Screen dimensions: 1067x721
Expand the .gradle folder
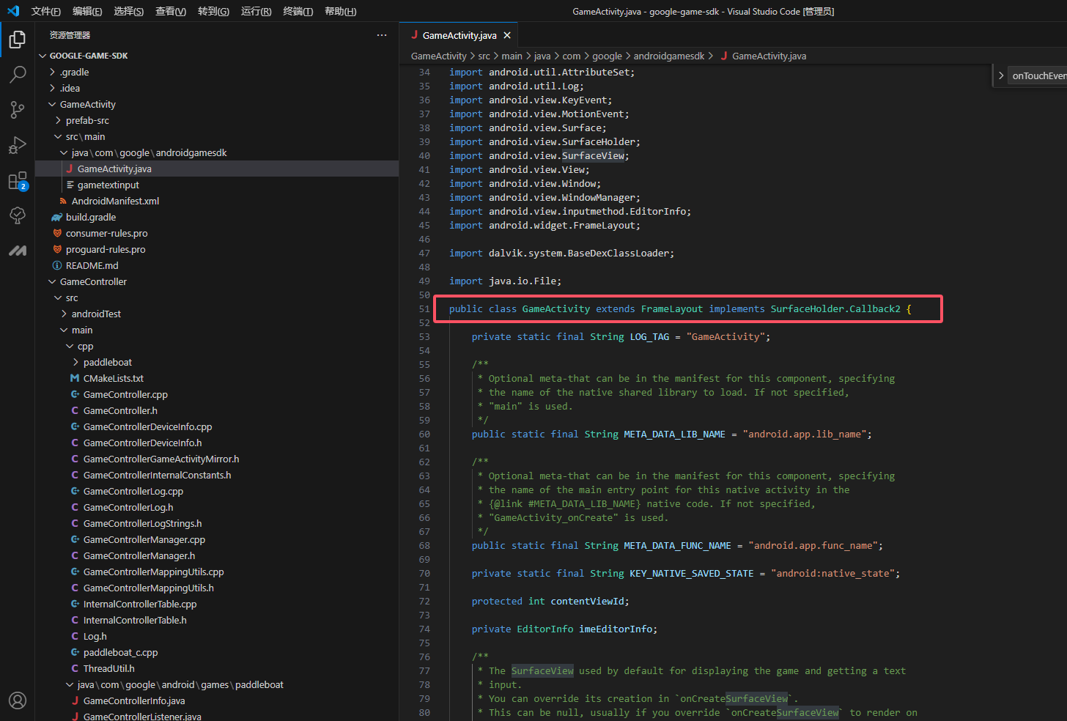point(74,73)
